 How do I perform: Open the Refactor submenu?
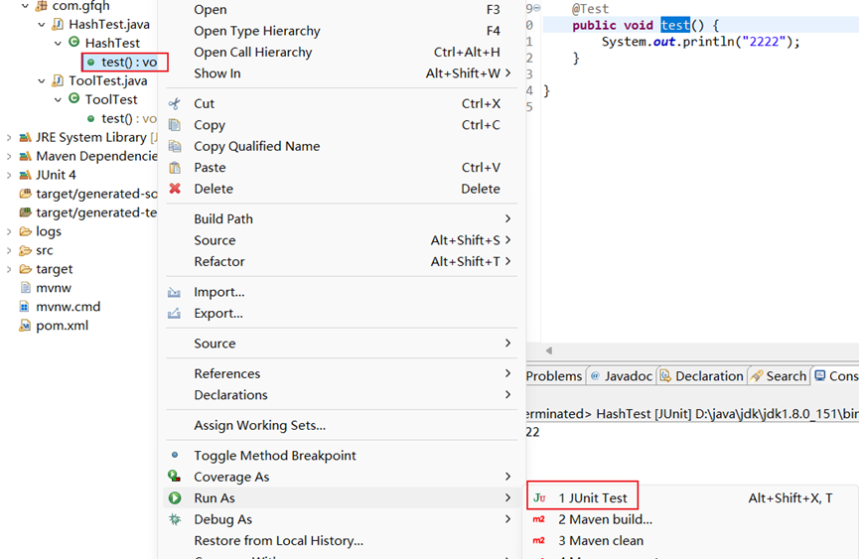pyautogui.click(x=342, y=262)
